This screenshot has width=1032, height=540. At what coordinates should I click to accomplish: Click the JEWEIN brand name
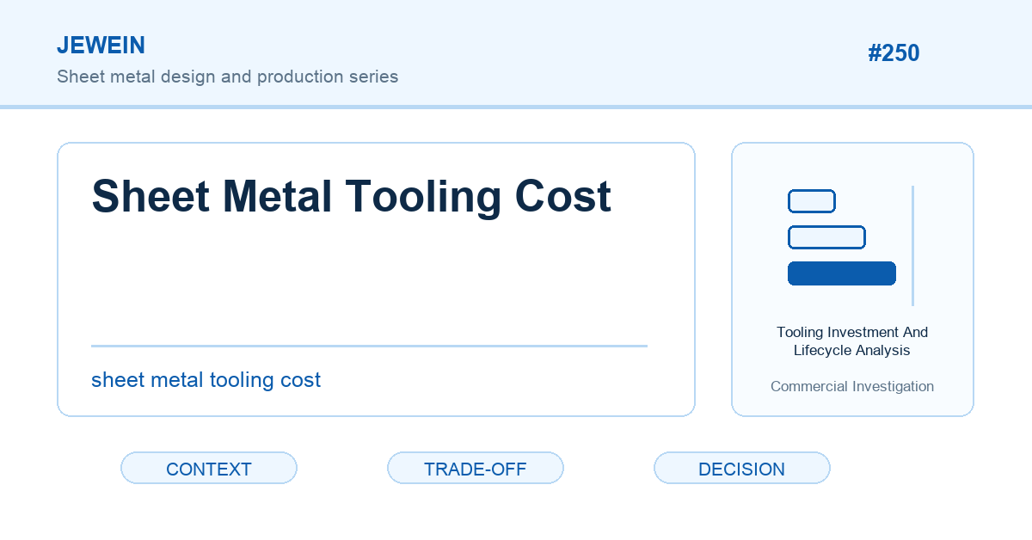101,46
